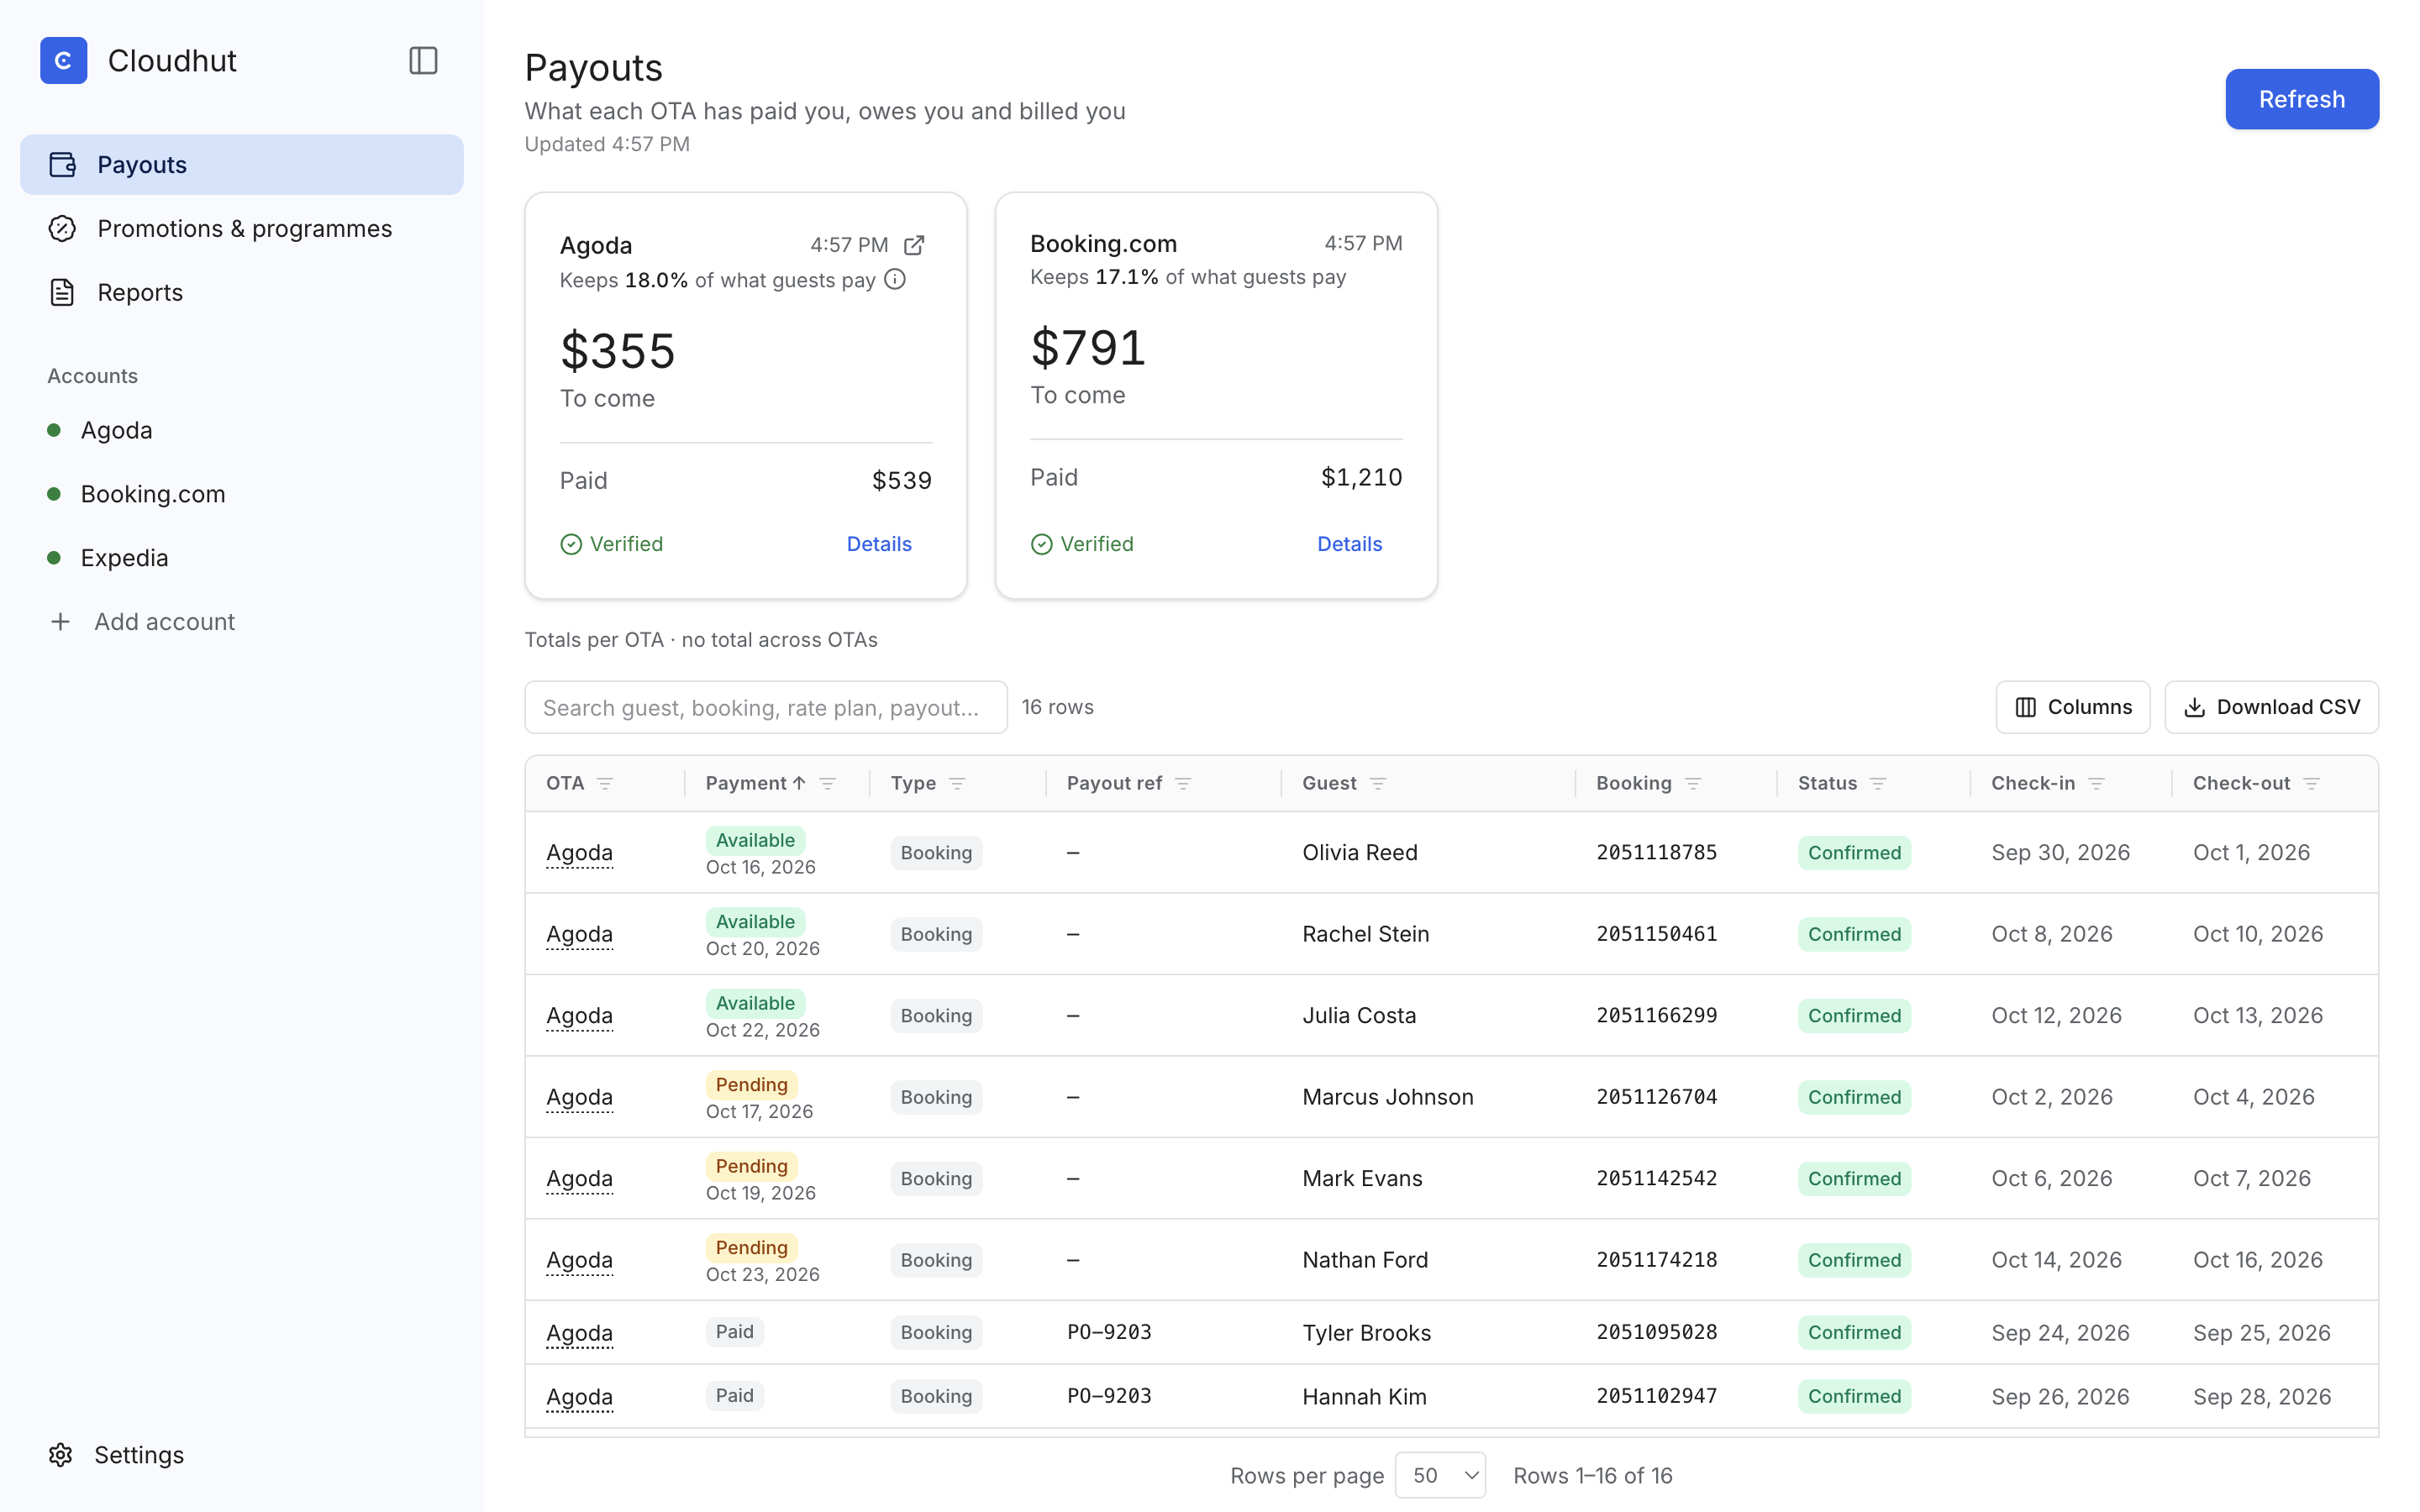Go to Promotions & programmes
2420x1512 pixels.
point(242,229)
